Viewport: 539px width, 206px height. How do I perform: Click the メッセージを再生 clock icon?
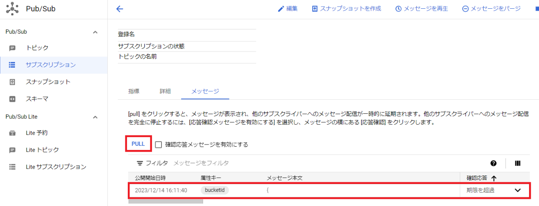pyautogui.click(x=398, y=9)
